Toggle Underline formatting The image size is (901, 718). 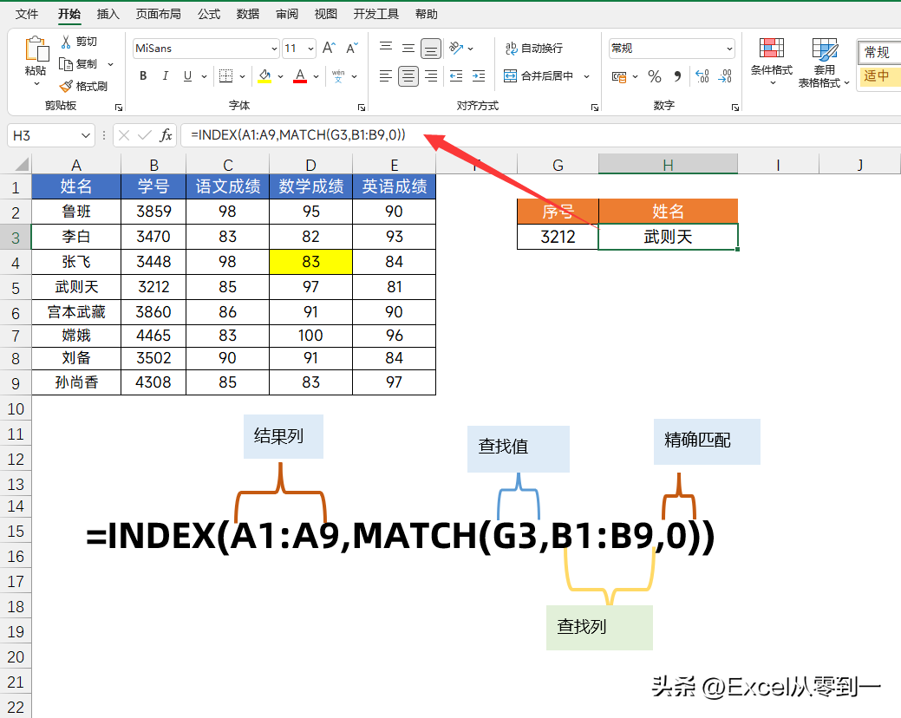(x=187, y=75)
